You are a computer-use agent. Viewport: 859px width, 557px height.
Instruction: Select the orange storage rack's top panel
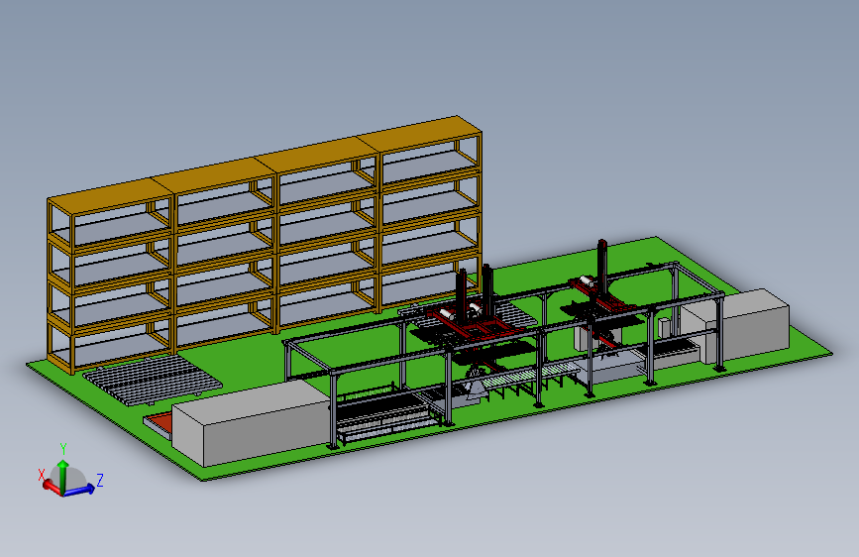pyautogui.click(x=265, y=166)
